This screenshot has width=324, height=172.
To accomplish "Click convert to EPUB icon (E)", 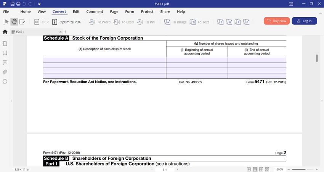I will (220, 22).
